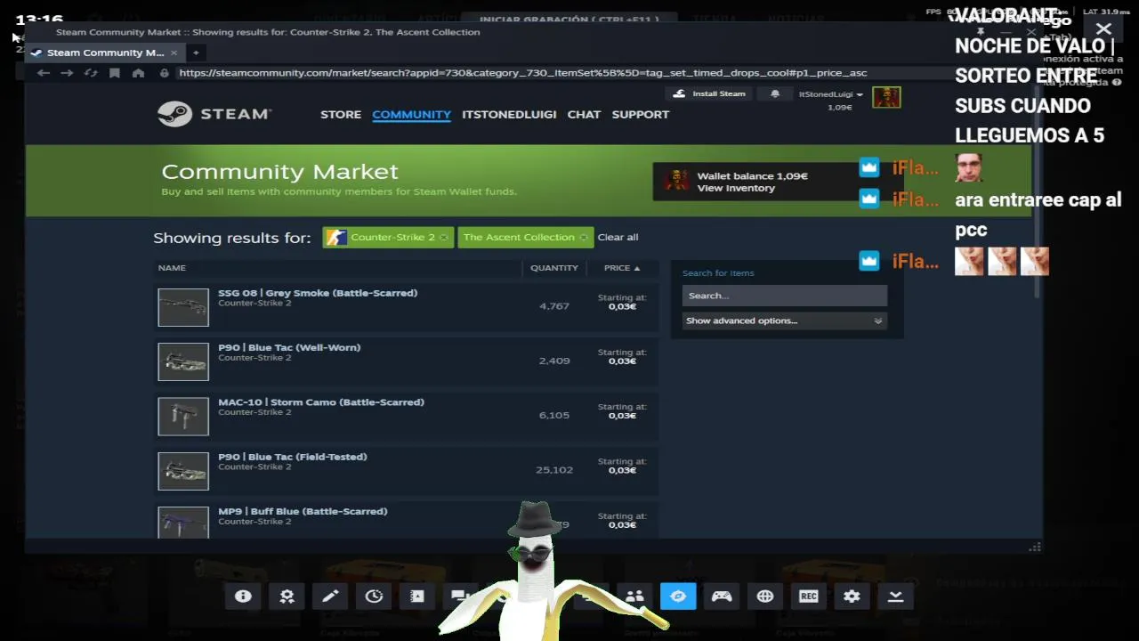Open the ItStonedLuigi profile avatar
This screenshot has width=1139, height=641.
886,97
